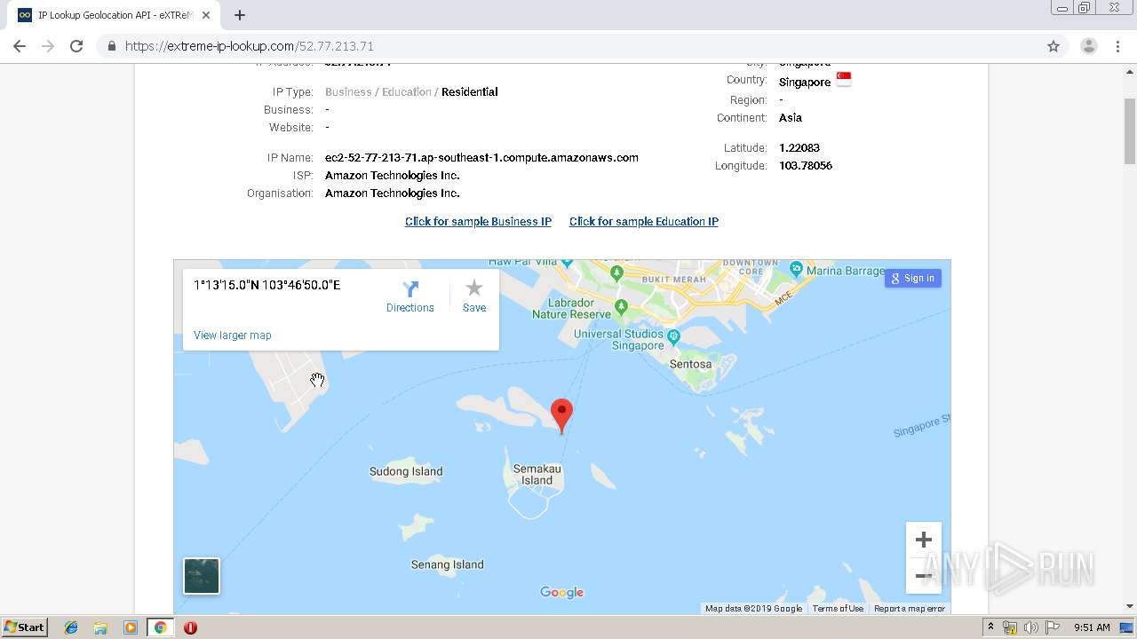1137x639 pixels.
Task: Click Universal Studios Singapore marker
Action: 673,336
